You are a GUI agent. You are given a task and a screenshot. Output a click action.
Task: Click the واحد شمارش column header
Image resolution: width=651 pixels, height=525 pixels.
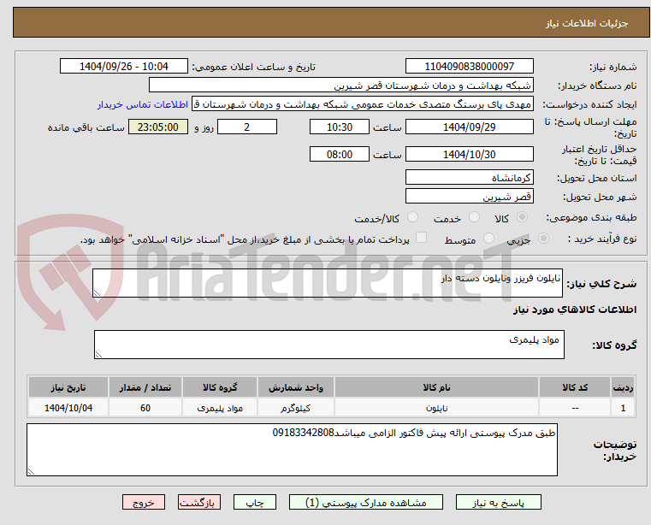(x=296, y=387)
